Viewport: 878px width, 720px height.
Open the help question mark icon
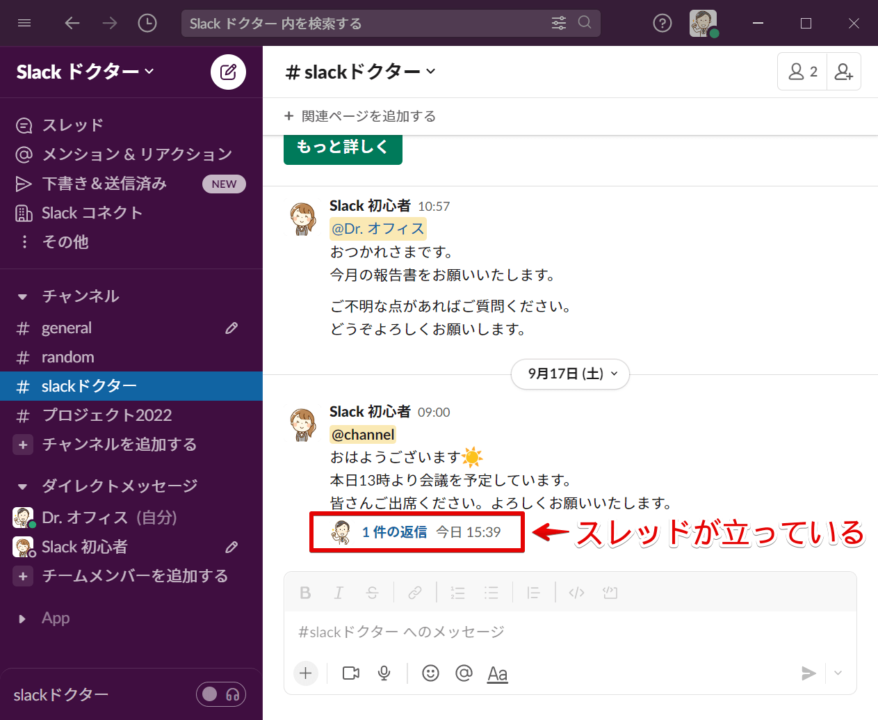pos(662,23)
